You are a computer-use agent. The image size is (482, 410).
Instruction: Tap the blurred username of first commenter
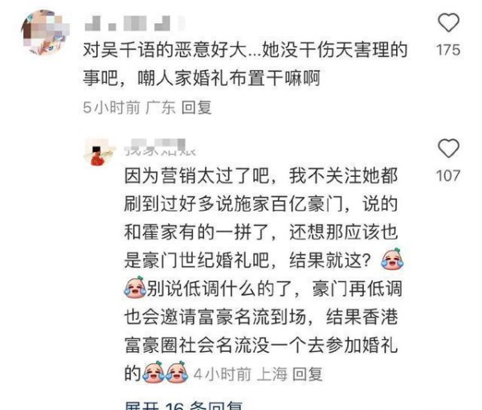[x=134, y=23]
